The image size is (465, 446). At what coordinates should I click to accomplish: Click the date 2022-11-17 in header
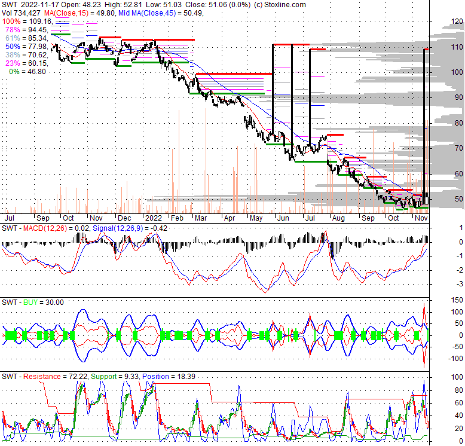(40, 5)
